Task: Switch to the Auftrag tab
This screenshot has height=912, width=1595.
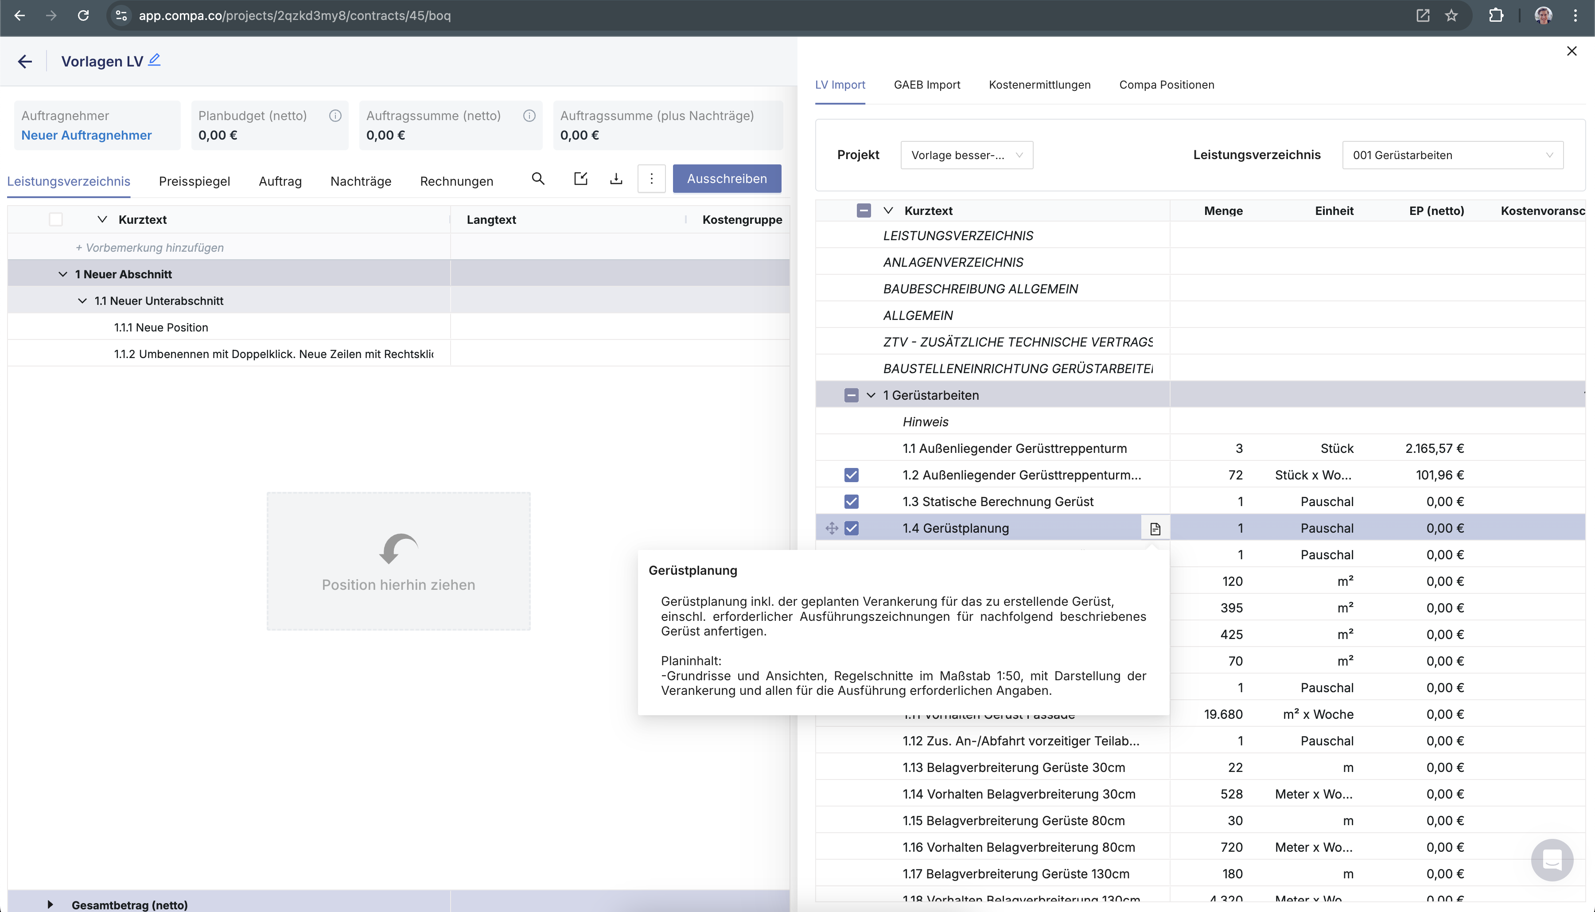Action: (x=280, y=181)
